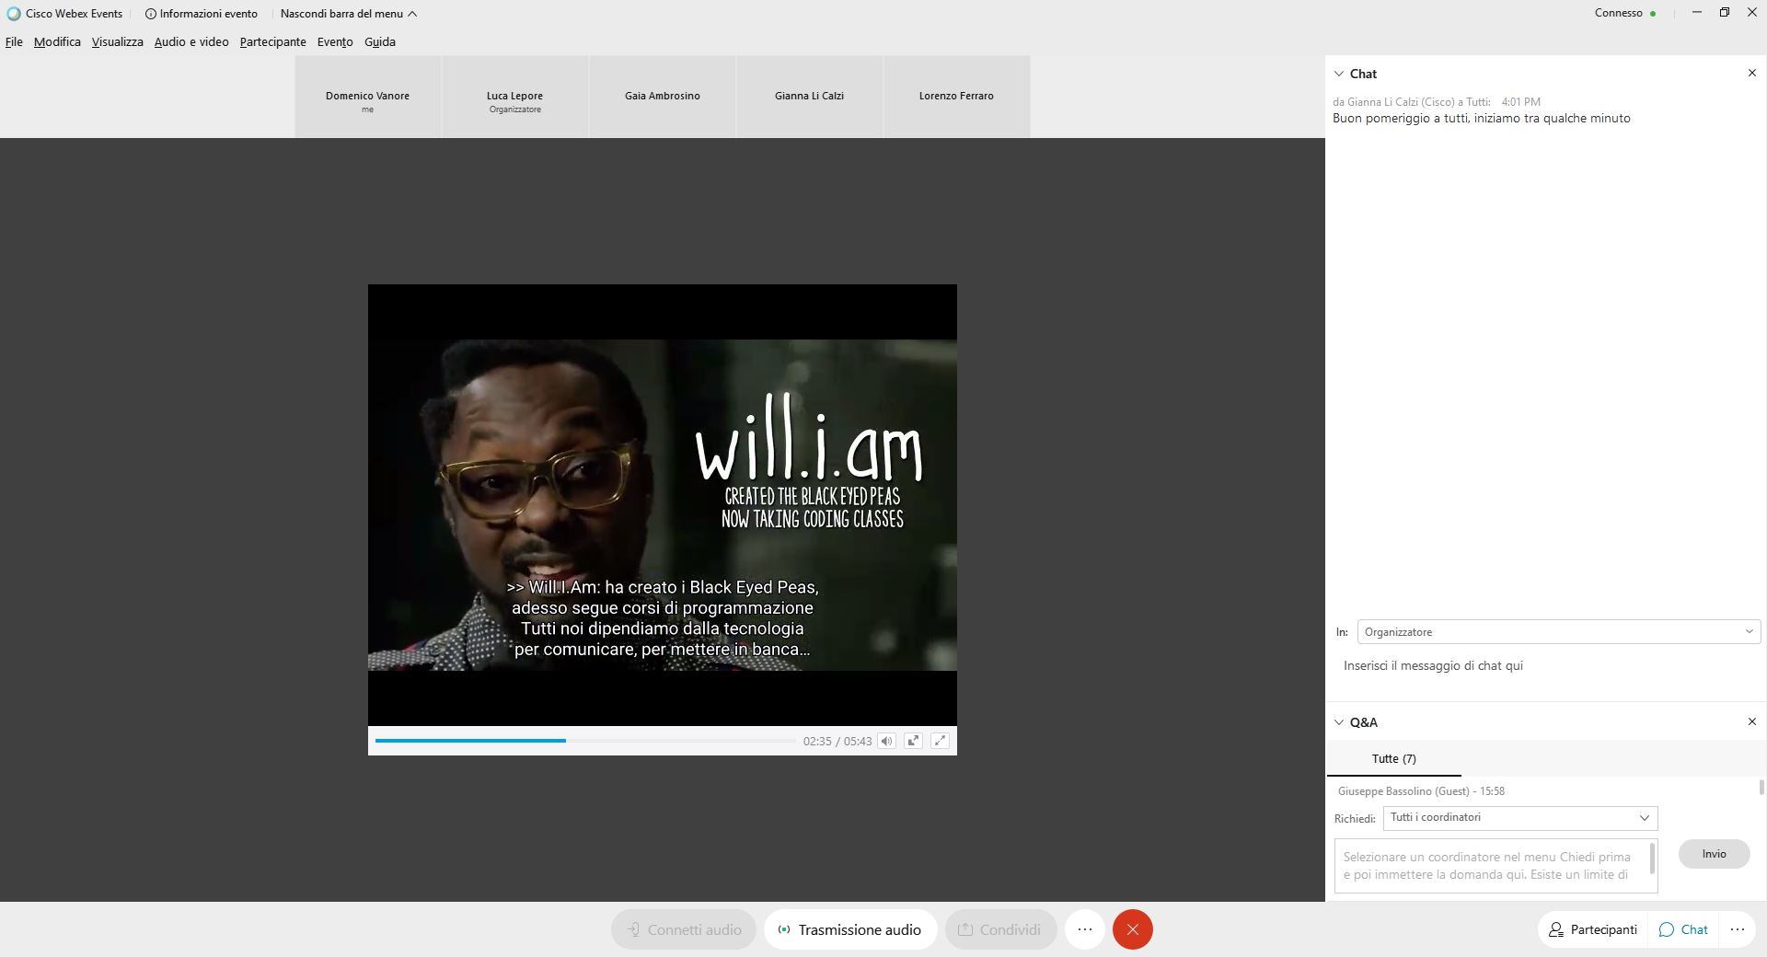Select Luca Lepore organizer tile
This screenshot has height=957, width=1767.
pos(514,97)
